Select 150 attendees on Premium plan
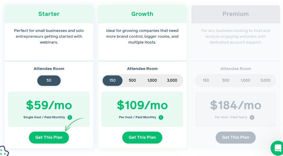 point(206,81)
